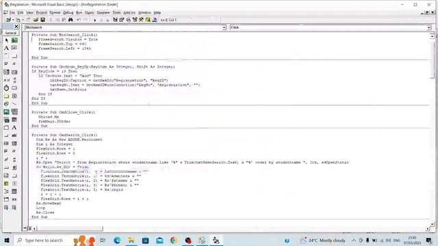The height and width of the screenshot is (246, 438).
Task: Switch to Procedure View at bottom-left of code window
Action: pos(25,228)
